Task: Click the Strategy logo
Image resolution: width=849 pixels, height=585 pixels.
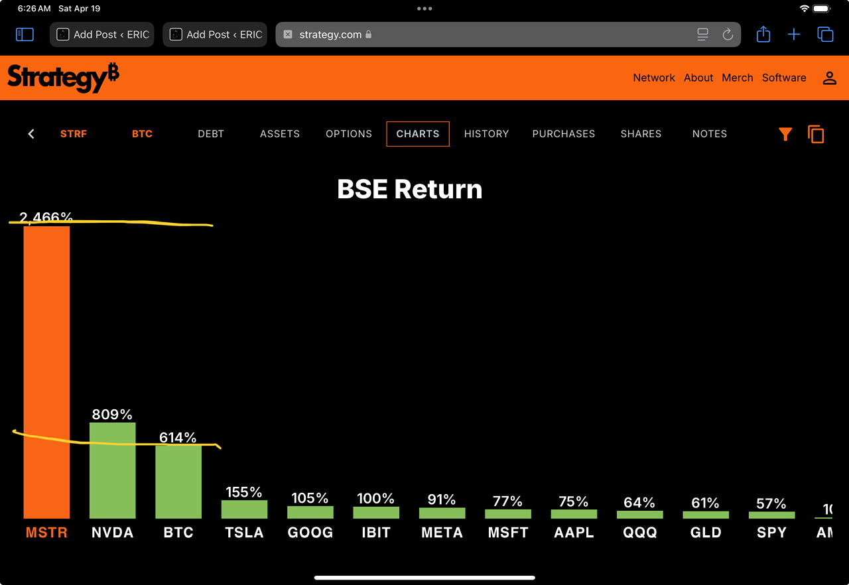Action: pos(63,78)
